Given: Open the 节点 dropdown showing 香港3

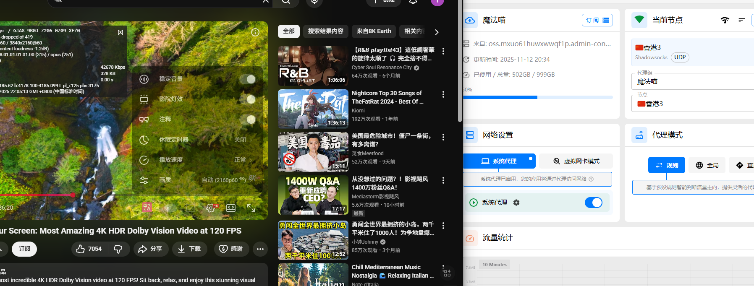Looking at the screenshot, I should (x=693, y=104).
